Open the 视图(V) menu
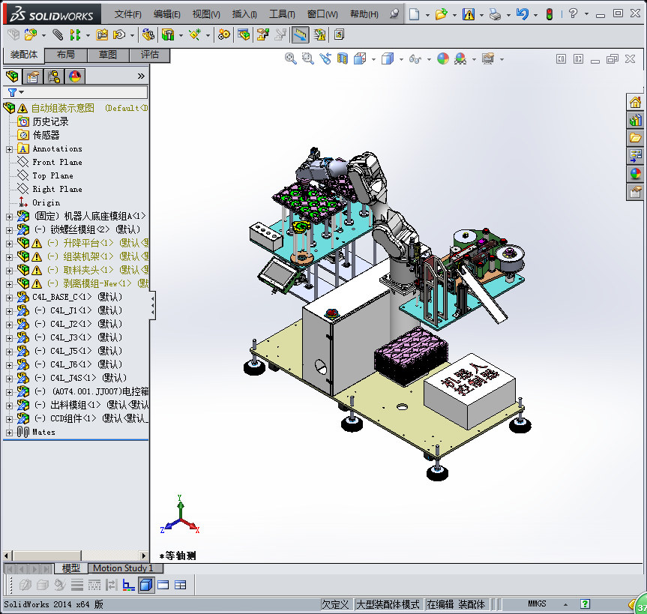Screen dimensions: 647x614 [206, 14]
